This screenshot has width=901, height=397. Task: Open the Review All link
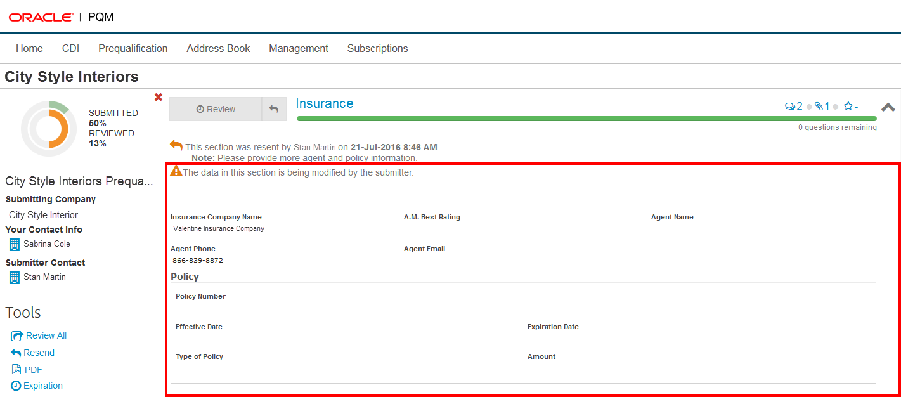click(46, 335)
